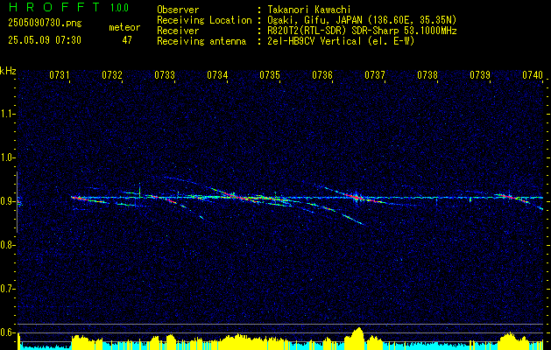Image resolution: width=551 pixels, height=350 pixels.
Task: Click the Receiver label
Action: point(178,31)
